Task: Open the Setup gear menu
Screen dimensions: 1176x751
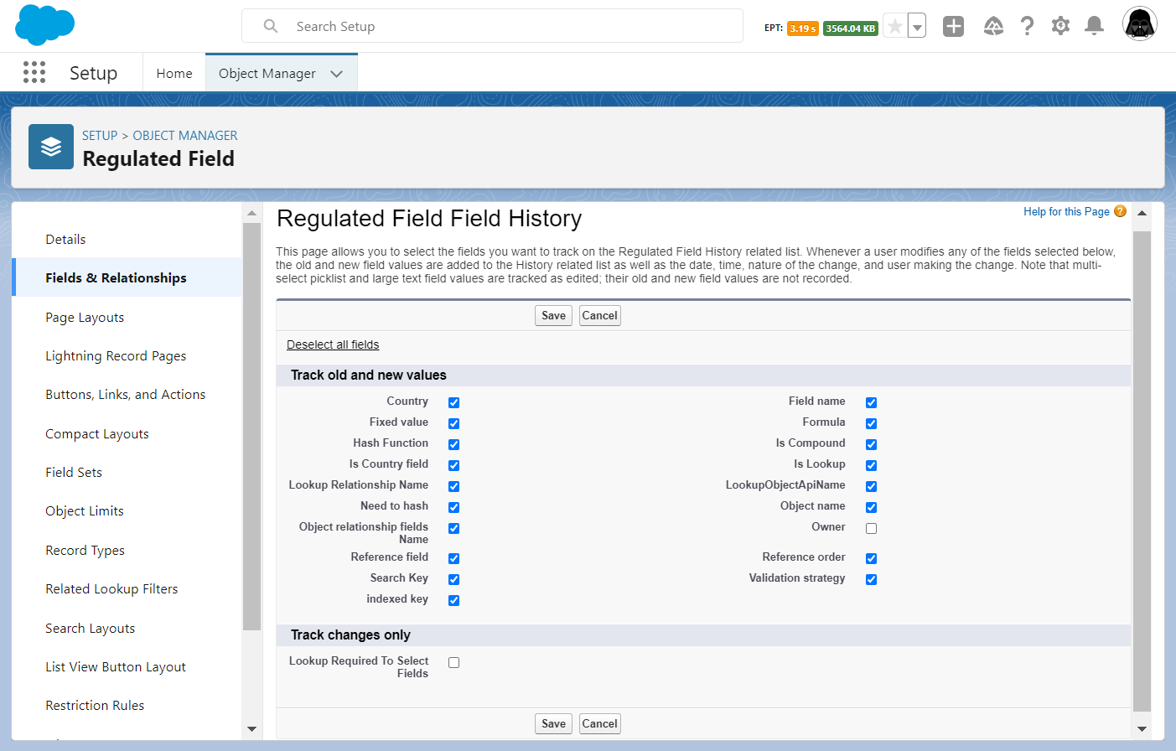Action: coord(1060,27)
